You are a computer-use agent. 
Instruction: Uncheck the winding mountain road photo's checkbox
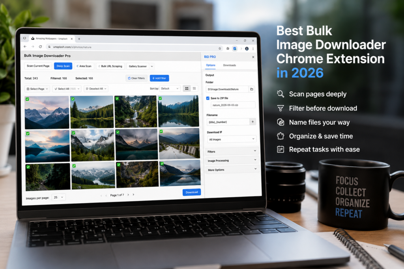(x=161, y=132)
